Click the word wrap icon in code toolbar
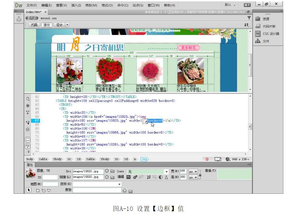The width and height of the screenshot is (297, 214). coord(28,146)
